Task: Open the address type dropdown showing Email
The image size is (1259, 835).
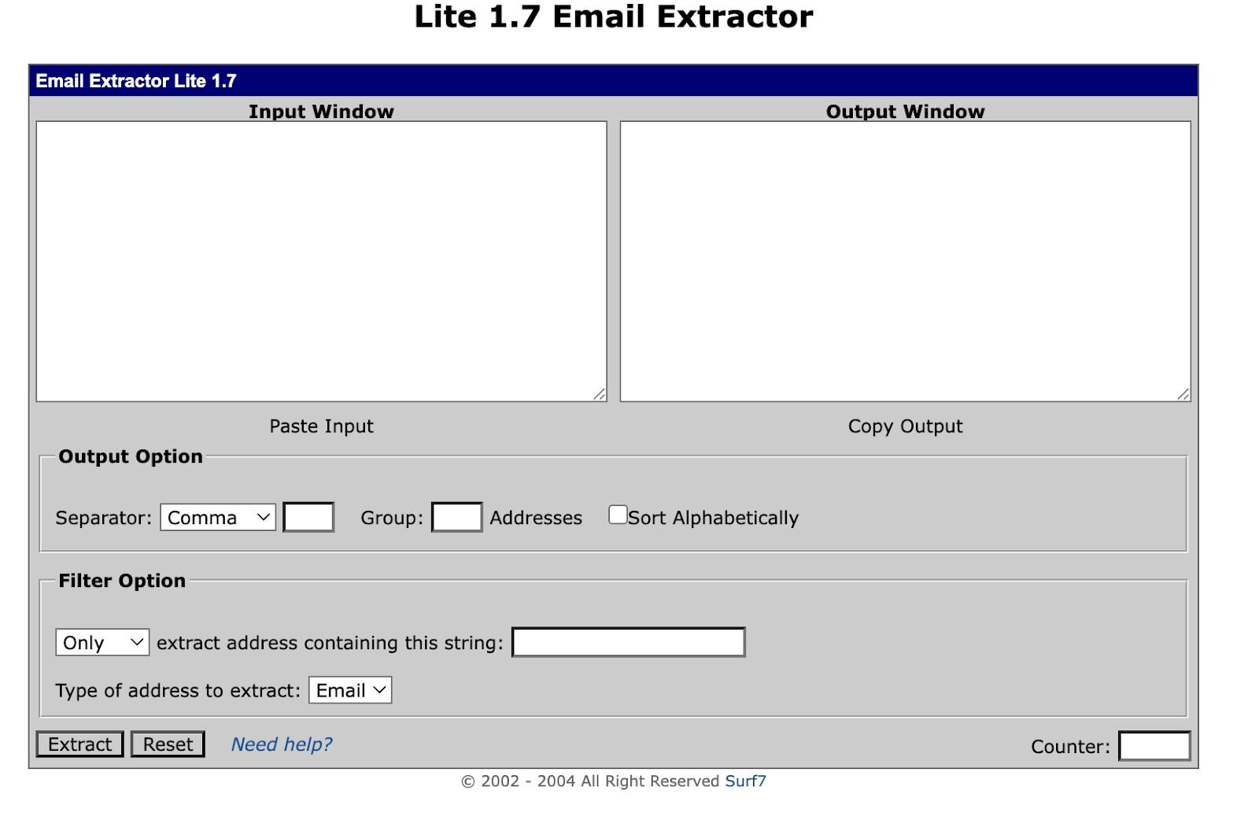Action: tap(350, 690)
